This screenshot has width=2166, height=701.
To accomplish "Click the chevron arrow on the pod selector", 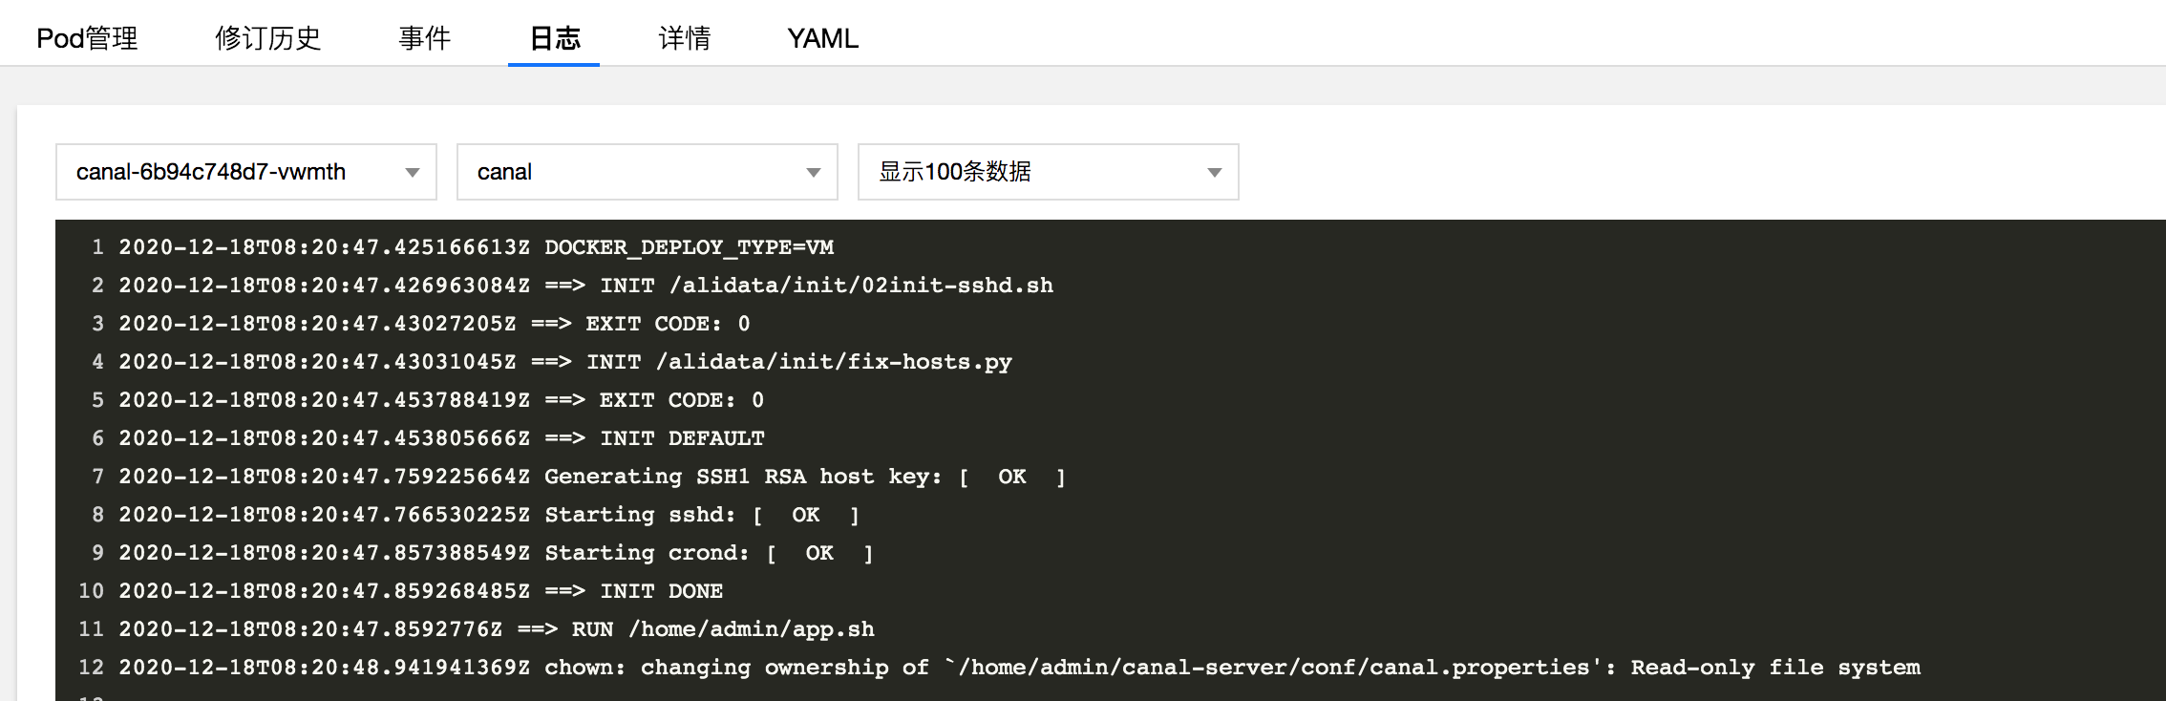I will coord(414,172).
